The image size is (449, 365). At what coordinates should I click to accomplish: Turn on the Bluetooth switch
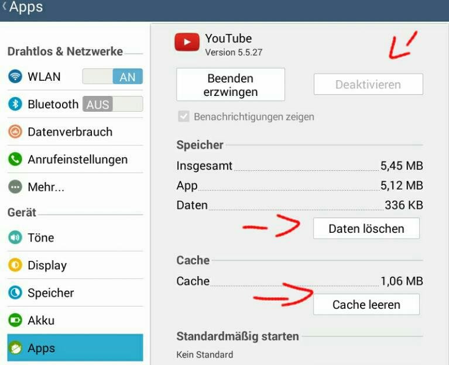coord(112,104)
